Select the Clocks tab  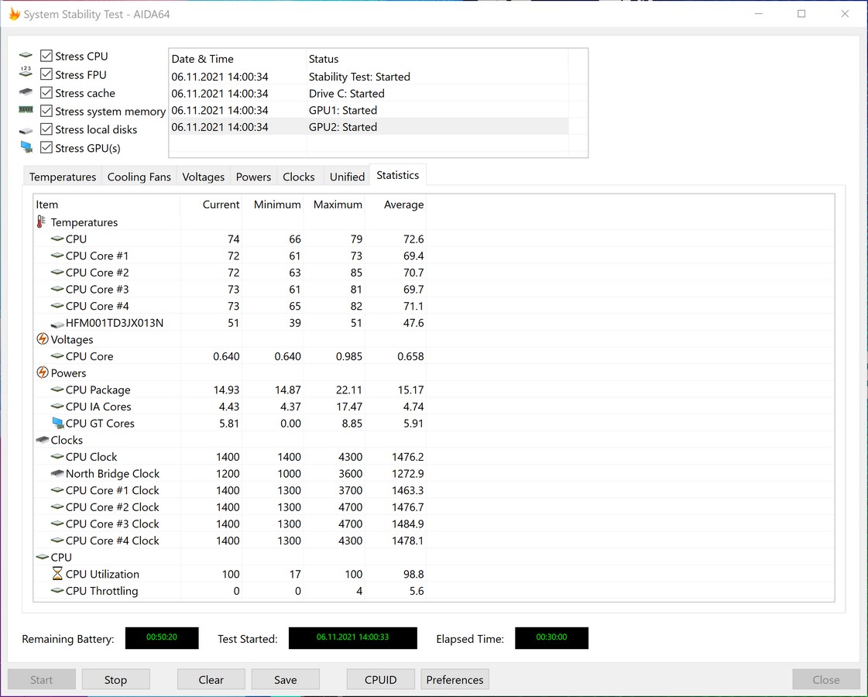click(x=298, y=177)
